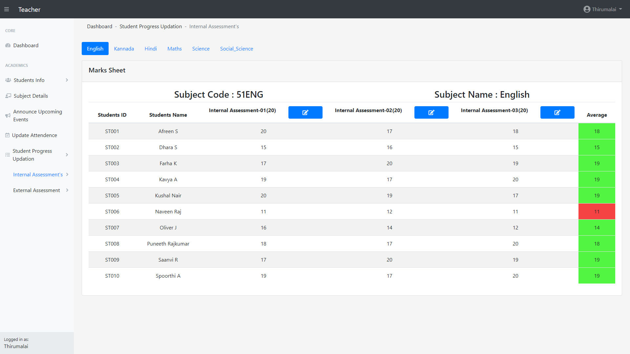Switch to the Kannada subject tab

coord(124,49)
